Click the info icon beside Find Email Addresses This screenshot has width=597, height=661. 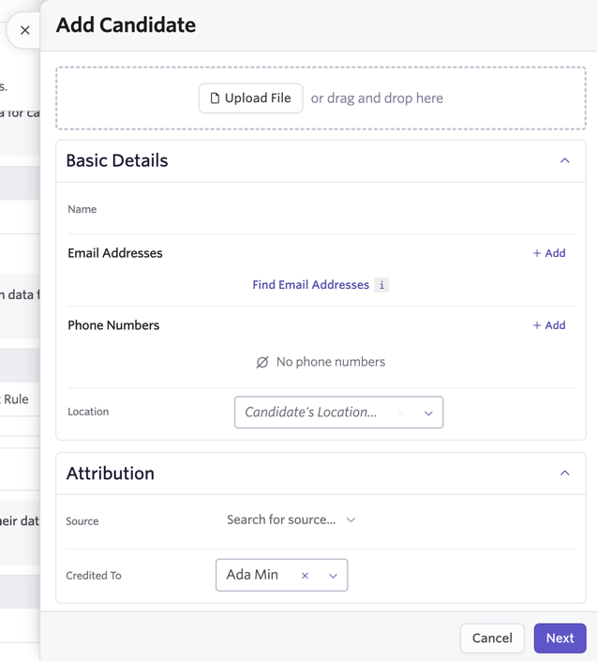tap(381, 285)
